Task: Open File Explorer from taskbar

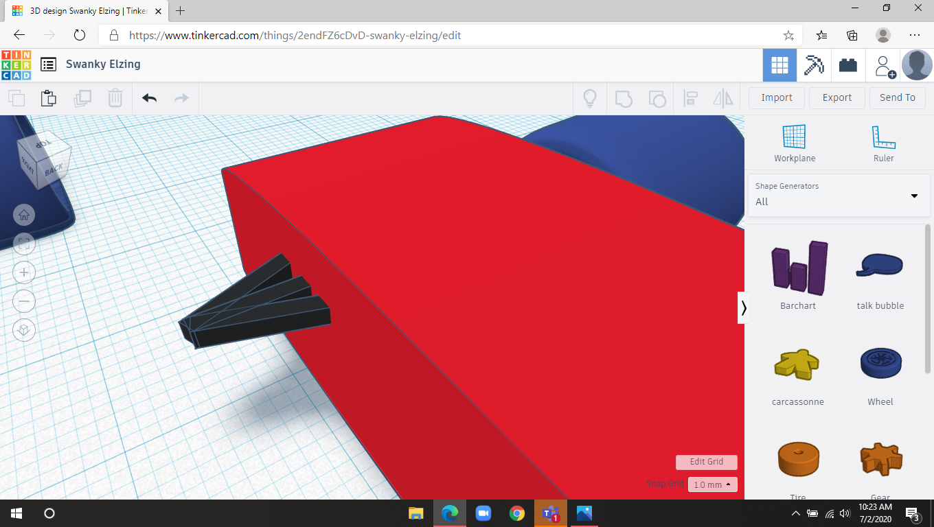Action: coord(416,513)
